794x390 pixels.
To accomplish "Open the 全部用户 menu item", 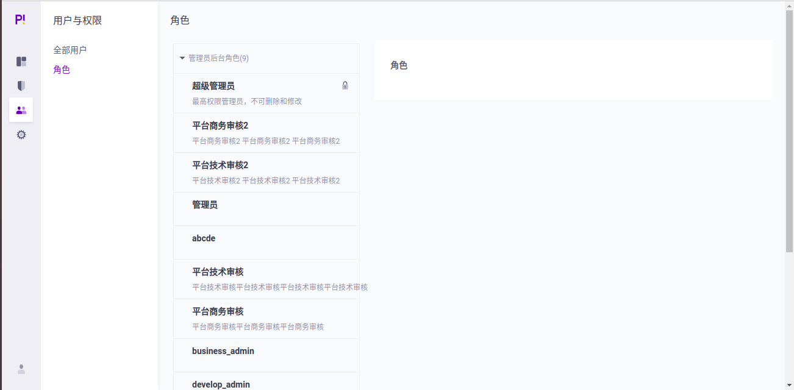I will coord(70,50).
